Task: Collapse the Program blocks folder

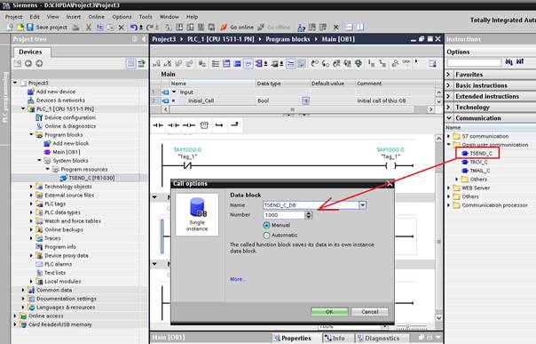Action: (x=31, y=134)
